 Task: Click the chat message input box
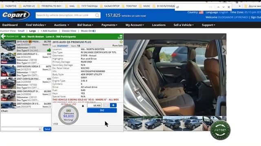tap(20, 129)
